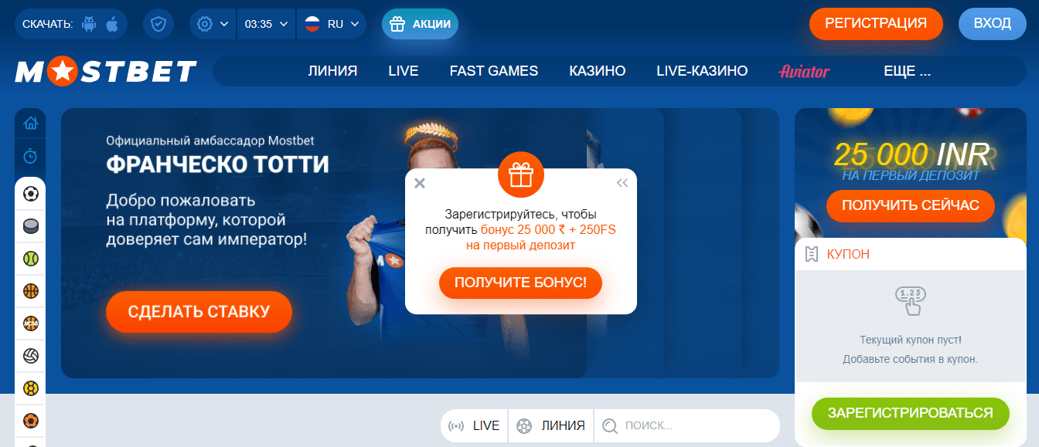This screenshot has width=1039, height=447.
Task: Open the FAST GAMES menu item
Action: (x=494, y=71)
